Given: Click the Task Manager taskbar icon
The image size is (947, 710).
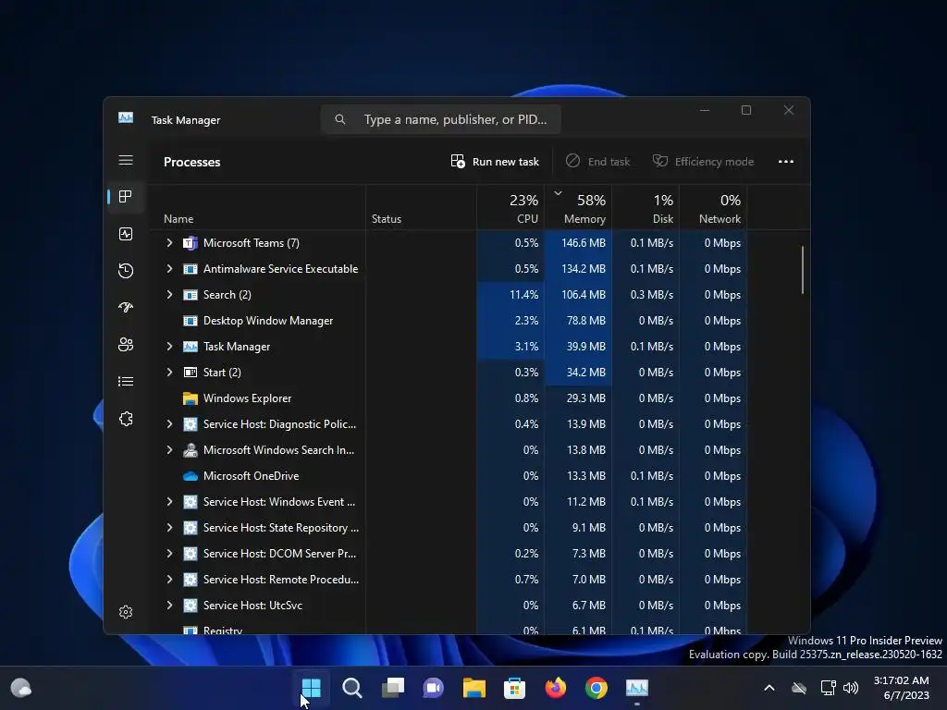Looking at the screenshot, I should click(x=636, y=688).
